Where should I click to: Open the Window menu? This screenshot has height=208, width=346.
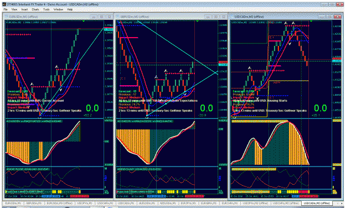click(x=58, y=9)
